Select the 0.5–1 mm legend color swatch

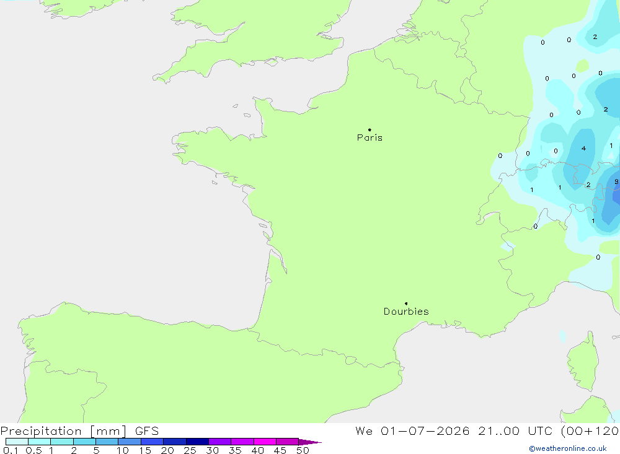[x=40, y=442]
